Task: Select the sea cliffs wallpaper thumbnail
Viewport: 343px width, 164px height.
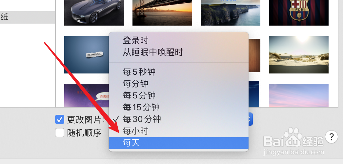Action: [x=231, y=13]
